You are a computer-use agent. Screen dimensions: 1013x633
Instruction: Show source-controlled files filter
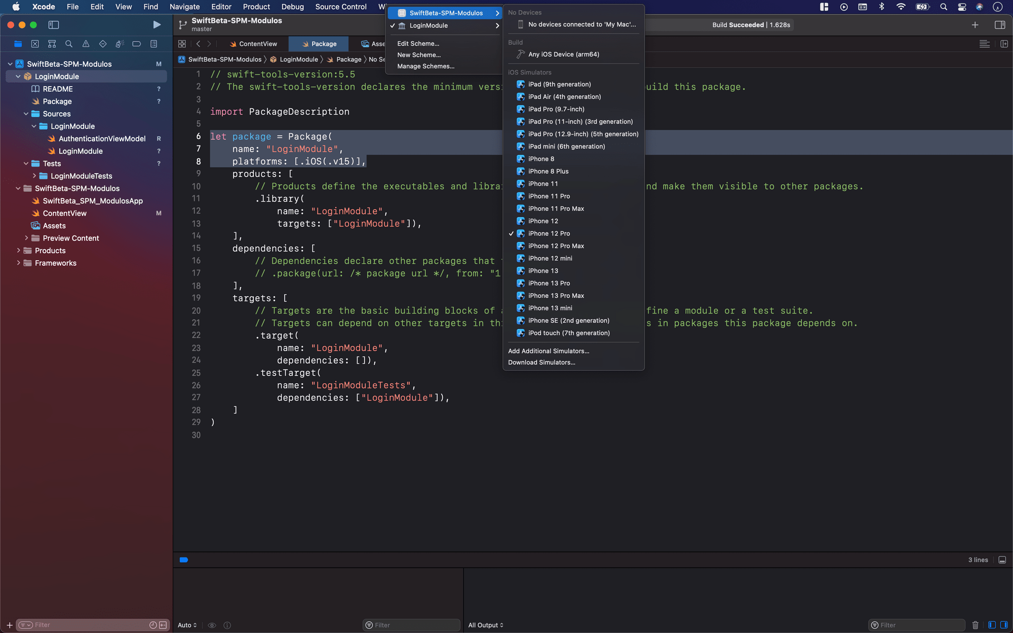[163, 625]
